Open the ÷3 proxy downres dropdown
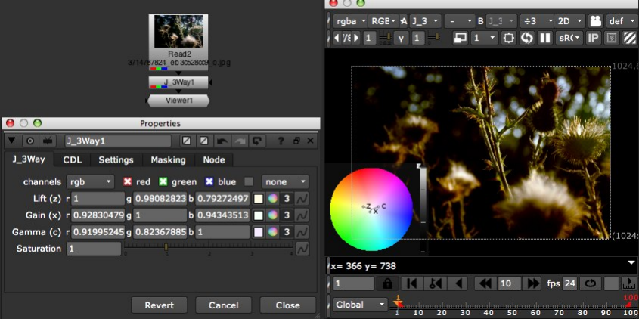Viewport: 639px width, 319px height. 537,20
